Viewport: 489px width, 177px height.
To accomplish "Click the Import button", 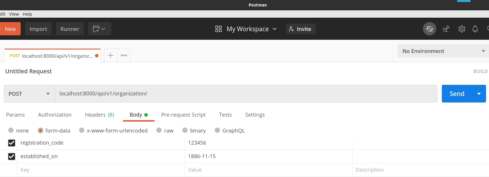I will click(x=38, y=29).
